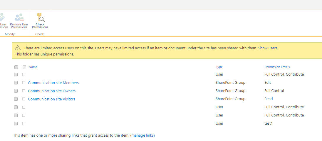
Task: Check the box for Communication site Owners
Action: [x=16, y=91]
